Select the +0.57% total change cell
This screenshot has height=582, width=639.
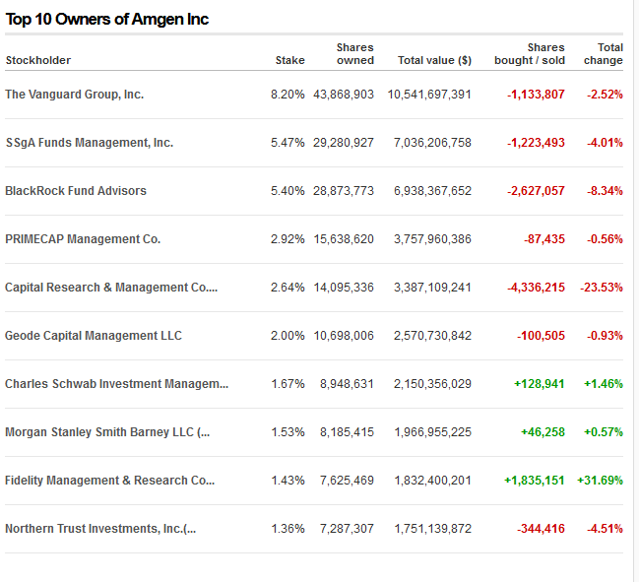click(604, 432)
